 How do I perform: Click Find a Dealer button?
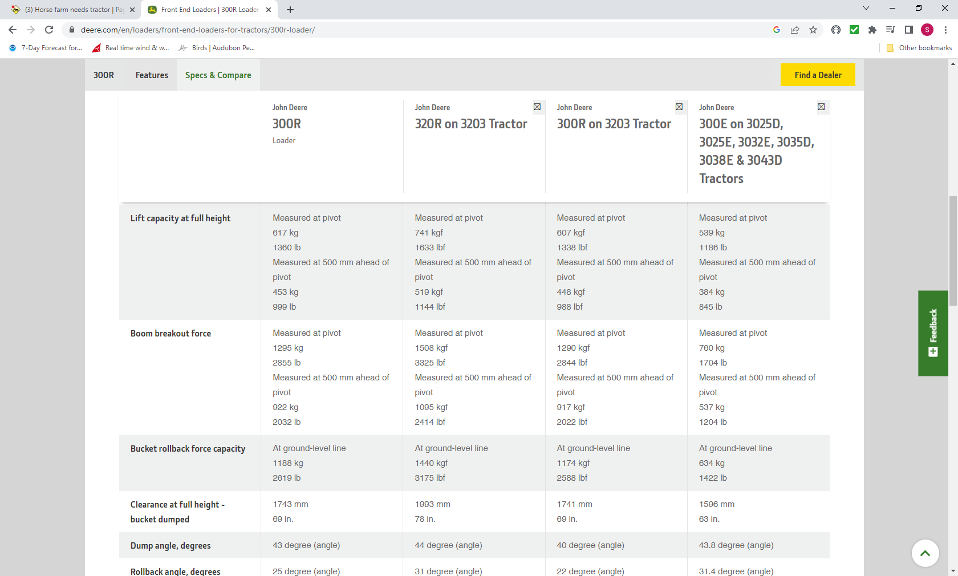point(817,75)
